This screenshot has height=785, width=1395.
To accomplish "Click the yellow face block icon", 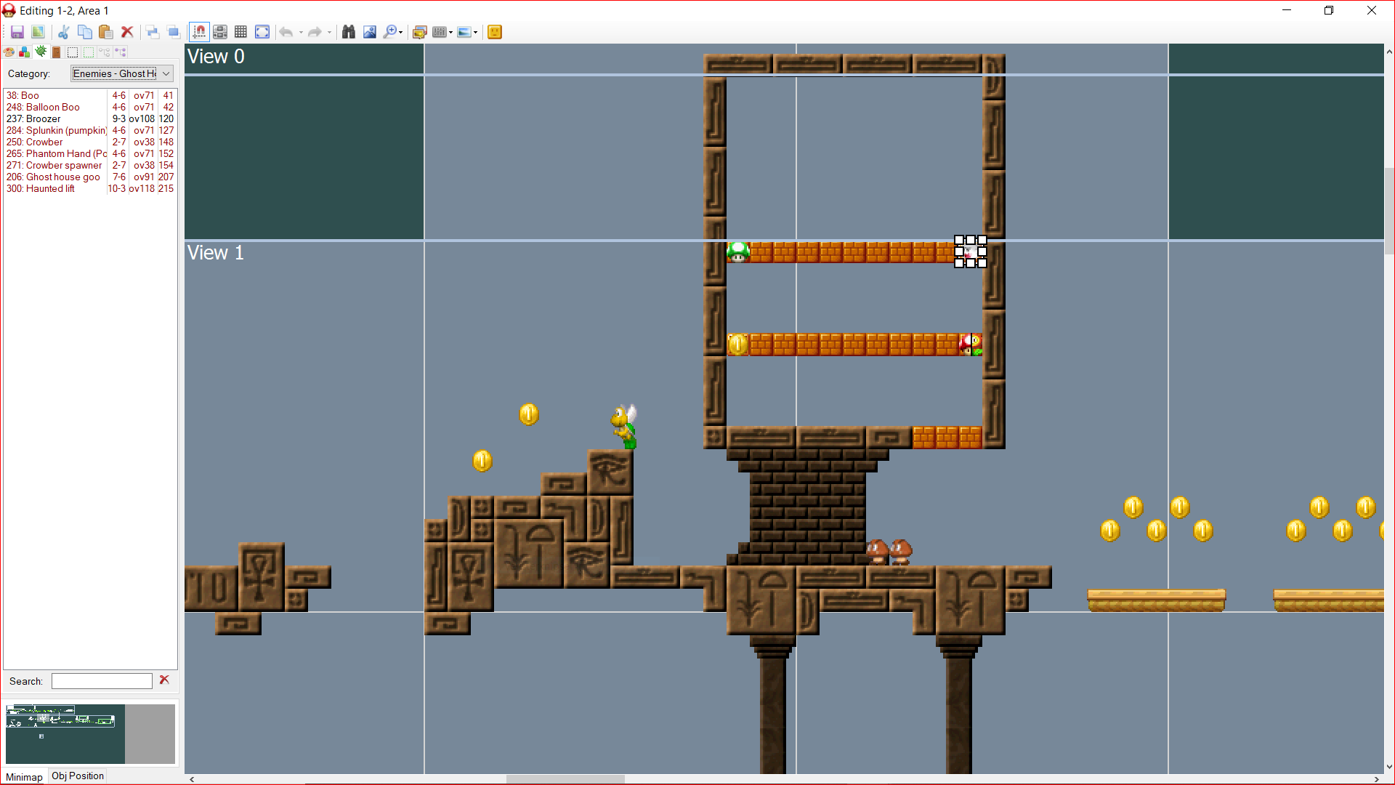I will pyautogui.click(x=495, y=32).
